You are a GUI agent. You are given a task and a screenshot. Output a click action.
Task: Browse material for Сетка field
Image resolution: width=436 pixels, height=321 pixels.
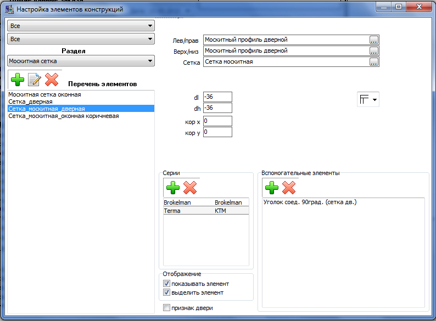pyautogui.click(x=374, y=62)
